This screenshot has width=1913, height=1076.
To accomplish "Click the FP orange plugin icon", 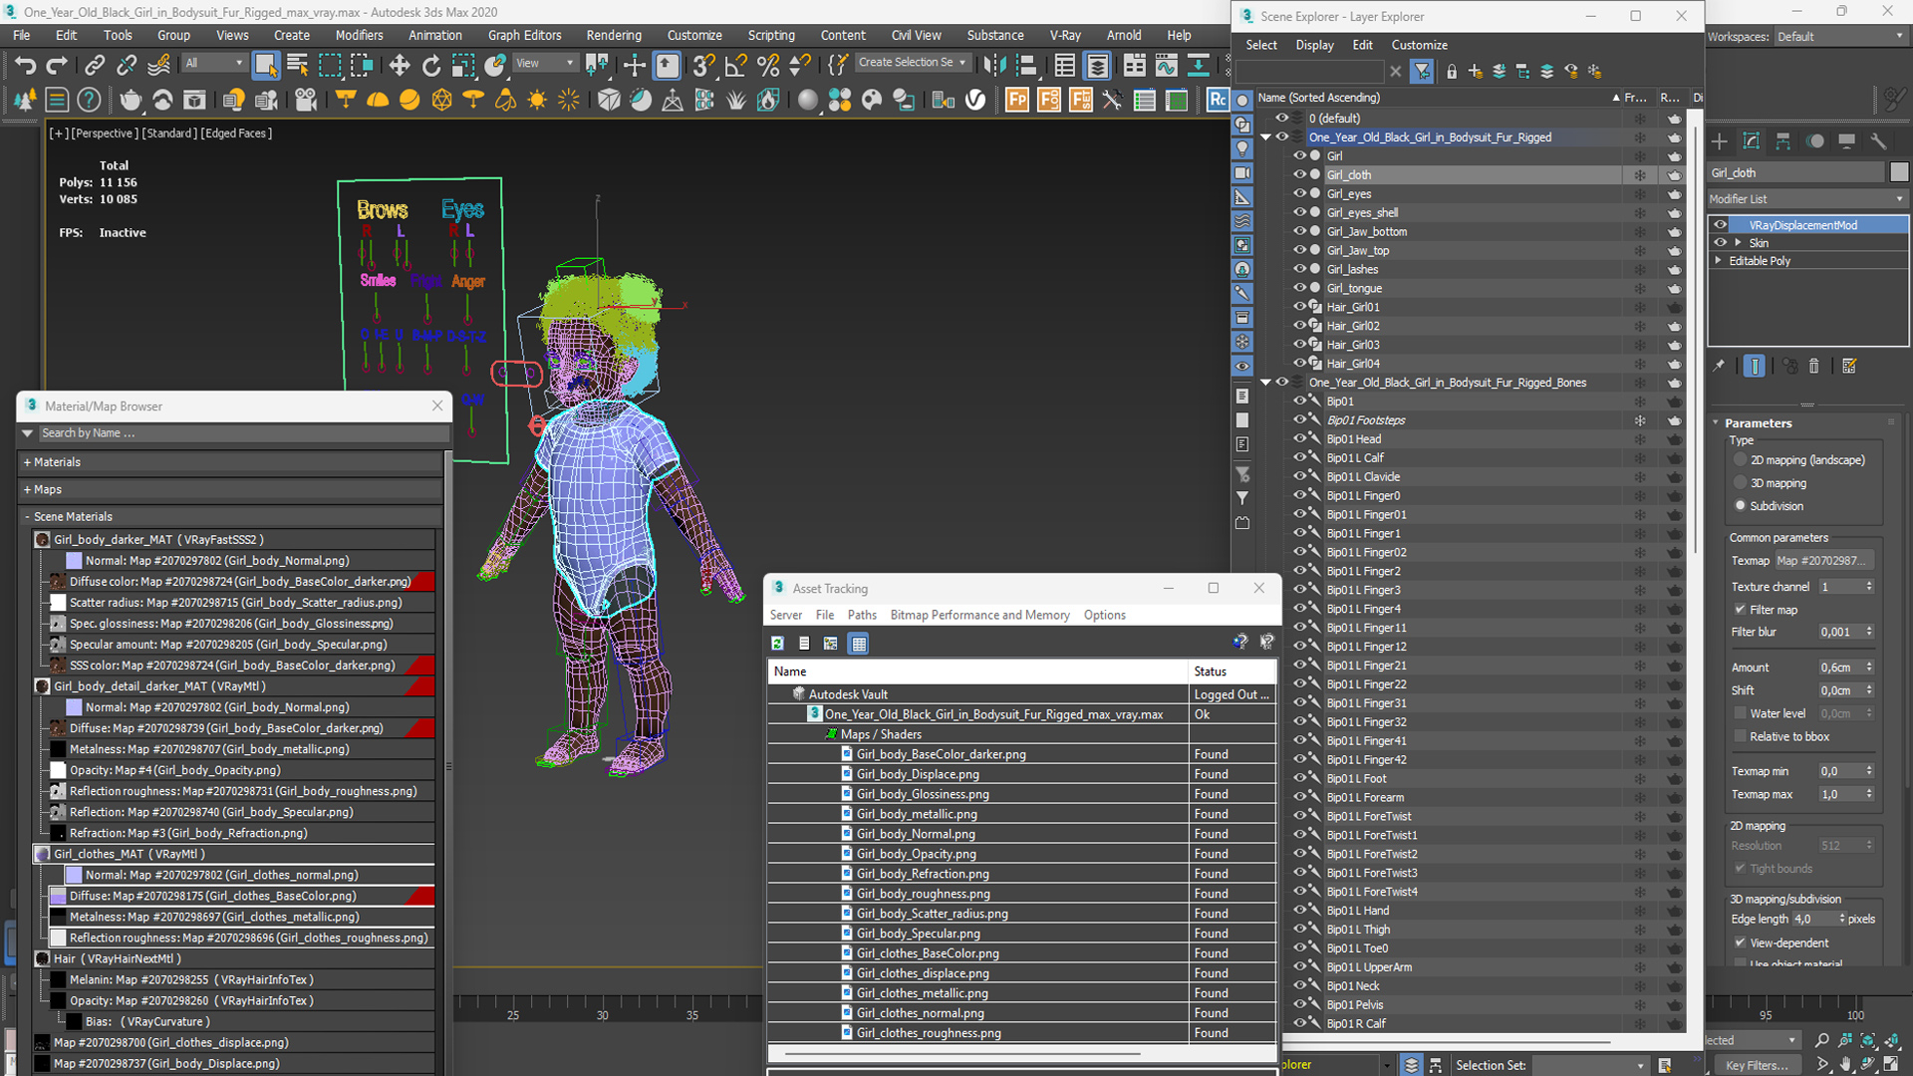I will 1017,100.
